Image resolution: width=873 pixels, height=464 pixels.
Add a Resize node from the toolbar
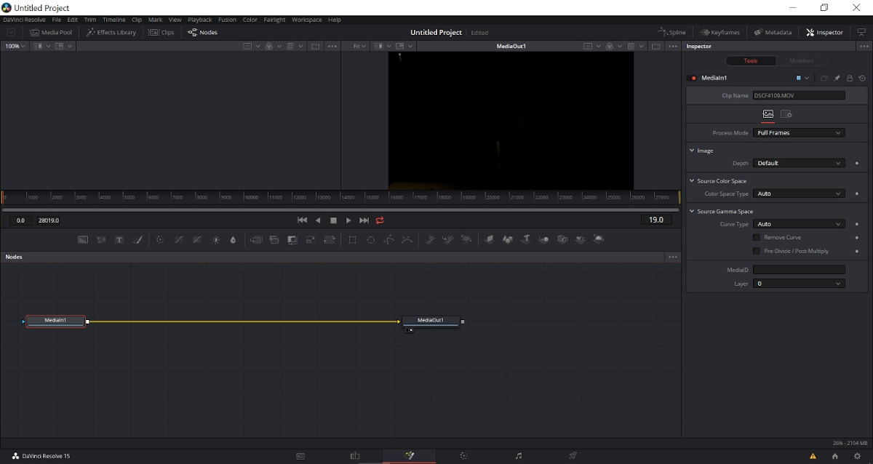311,239
